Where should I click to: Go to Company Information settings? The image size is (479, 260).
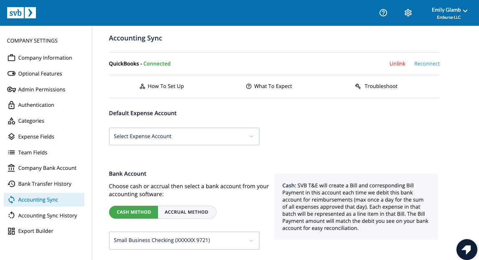[45, 58]
